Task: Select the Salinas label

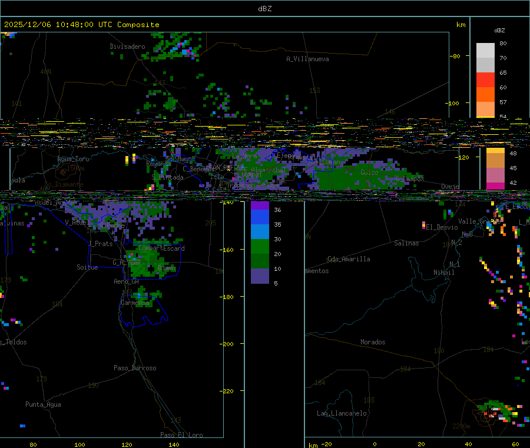Action: 406,243
